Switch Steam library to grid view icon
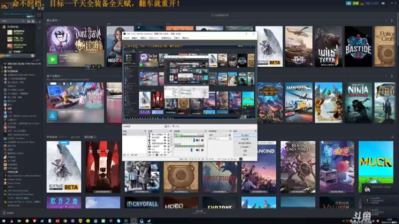Viewport: 399px width, 224px height. pyautogui.click(x=39, y=15)
